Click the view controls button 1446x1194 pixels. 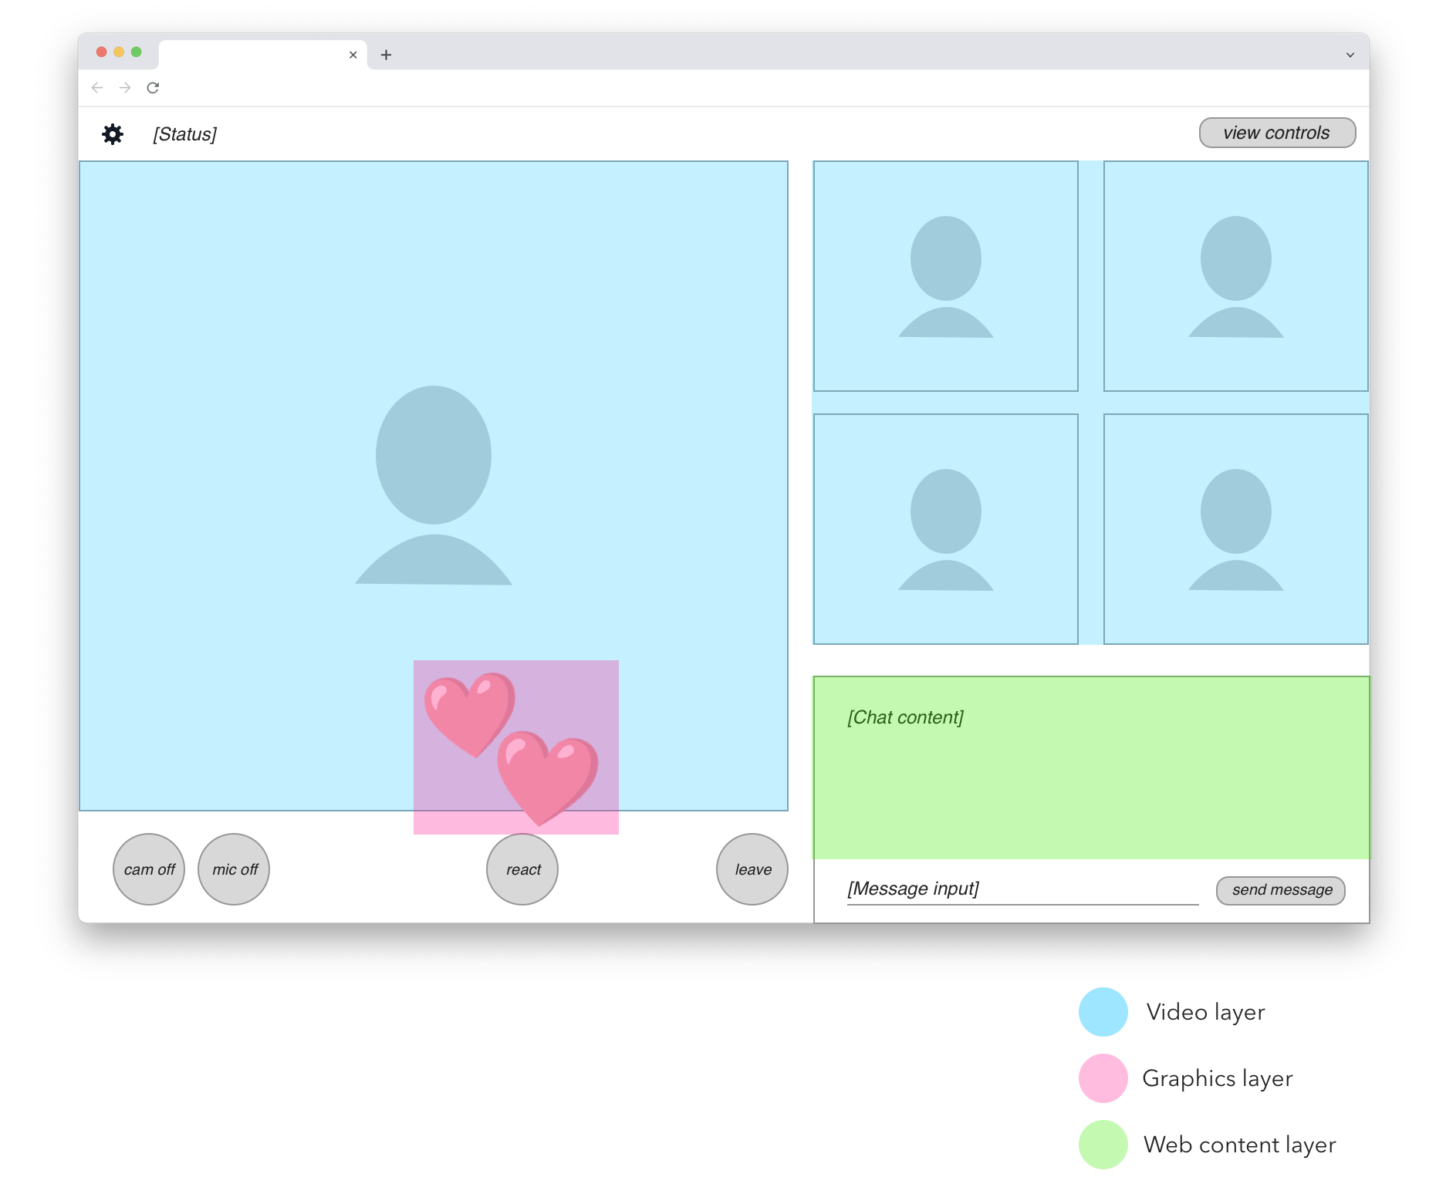pyautogui.click(x=1277, y=133)
